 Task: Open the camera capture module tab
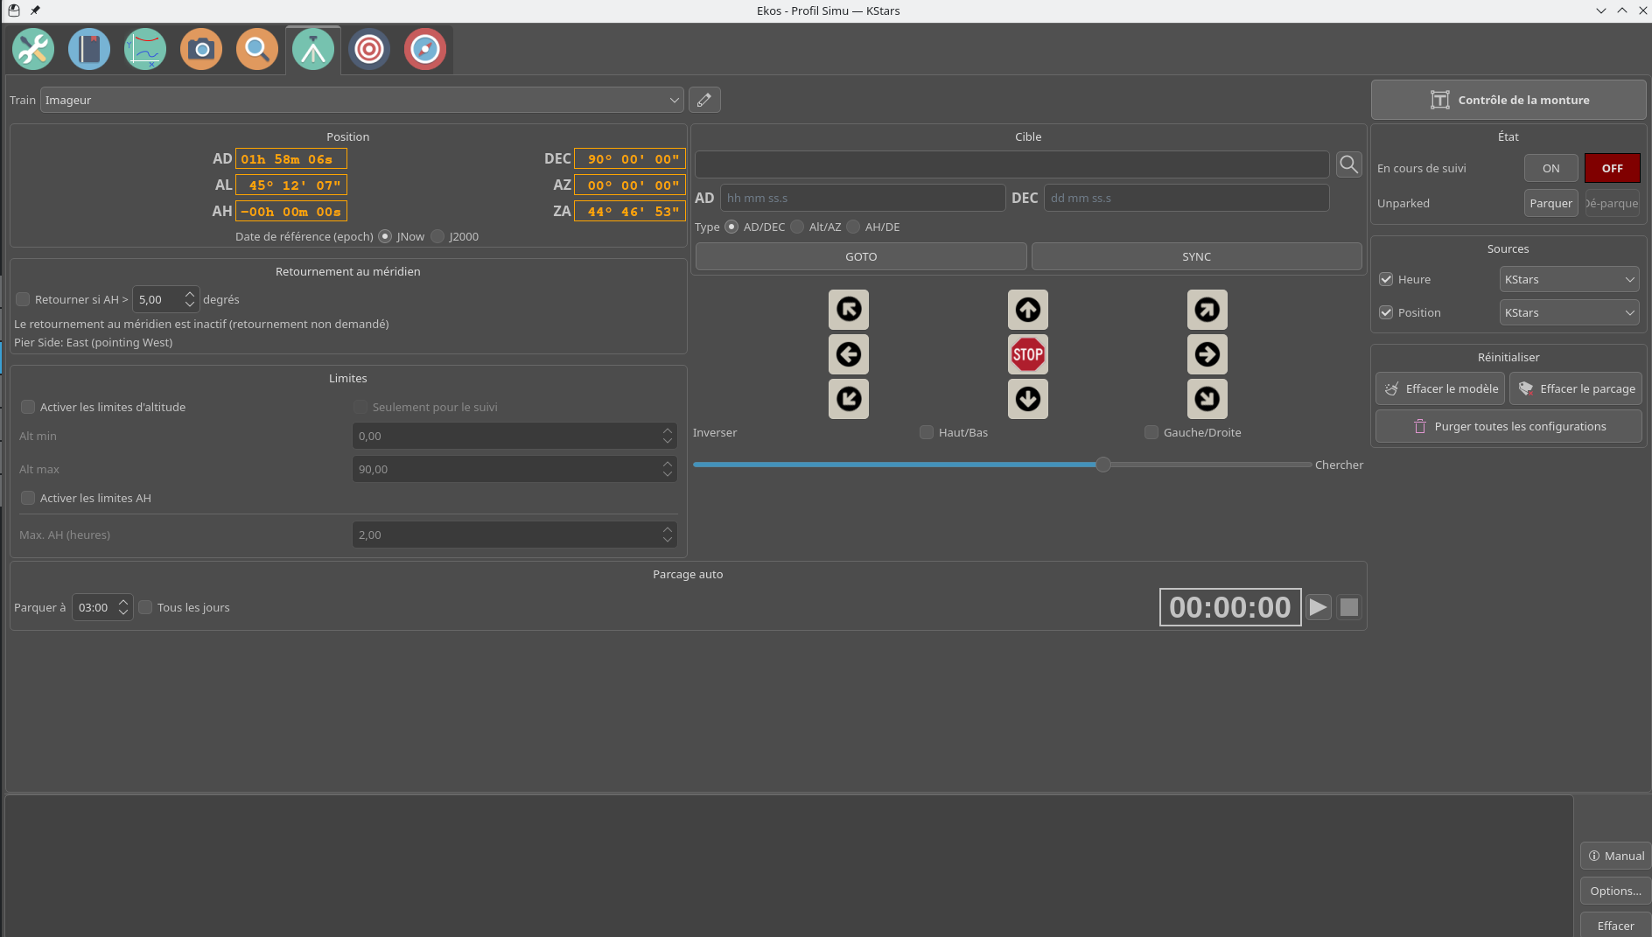click(x=201, y=50)
